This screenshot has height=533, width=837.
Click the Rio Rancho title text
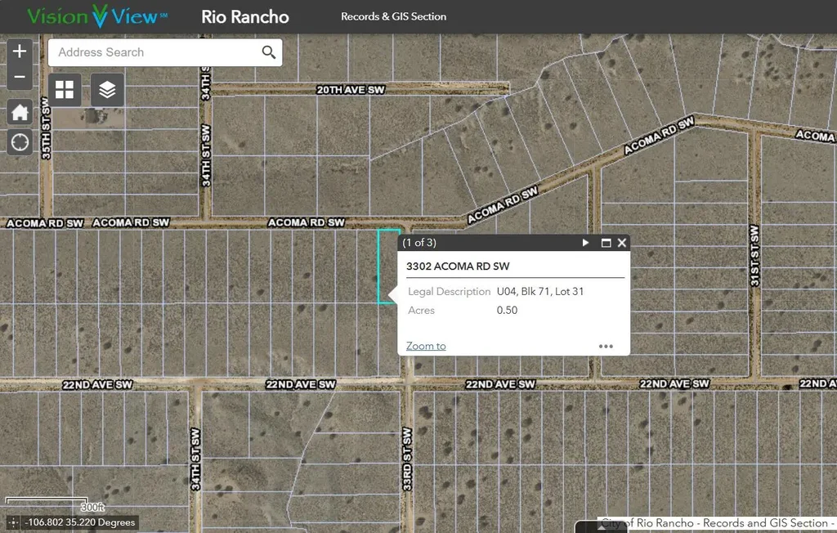[x=245, y=16]
